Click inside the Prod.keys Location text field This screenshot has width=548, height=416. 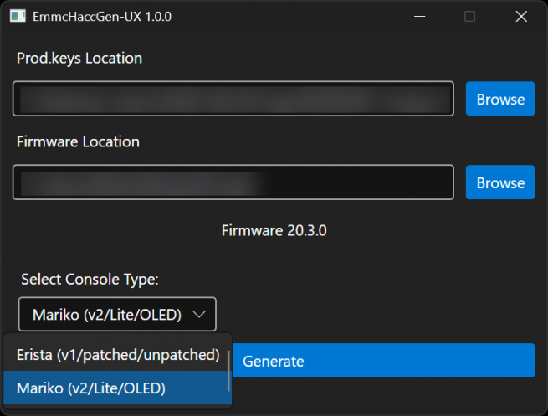(x=233, y=99)
